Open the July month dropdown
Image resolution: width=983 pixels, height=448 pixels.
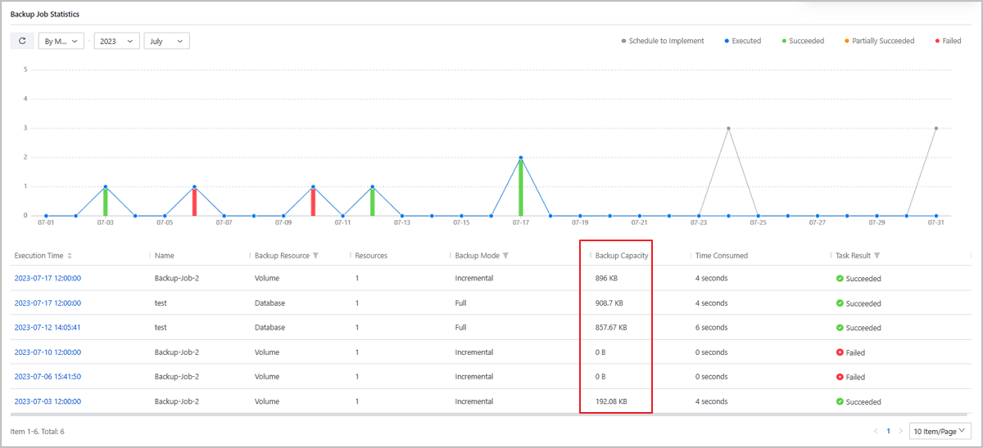(x=166, y=41)
